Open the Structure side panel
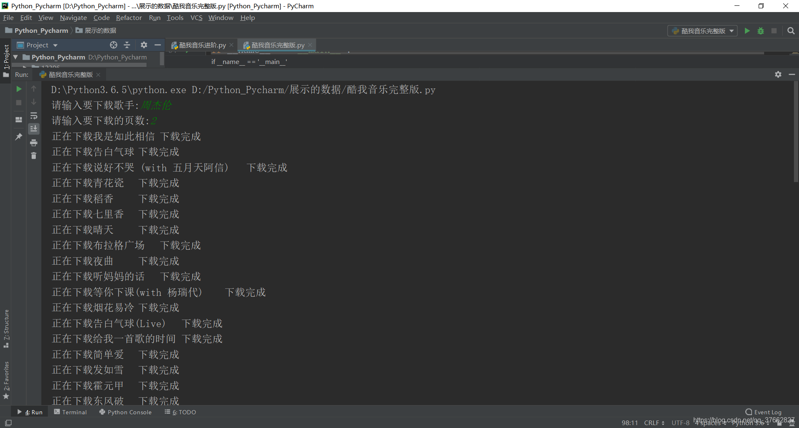Screen dimensions: 799x428 (x=6, y=329)
